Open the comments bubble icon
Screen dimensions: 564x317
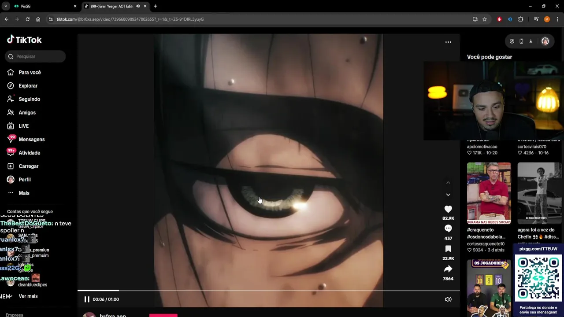(x=448, y=229)
